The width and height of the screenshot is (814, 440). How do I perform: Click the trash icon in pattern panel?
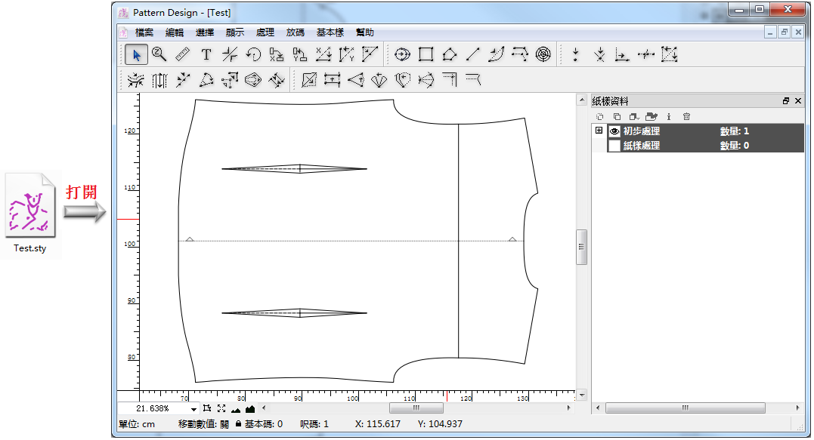(686, 116)
